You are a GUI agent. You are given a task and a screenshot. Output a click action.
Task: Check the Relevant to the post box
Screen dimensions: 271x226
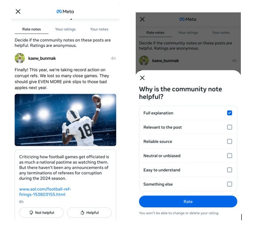tap(229, 127)
